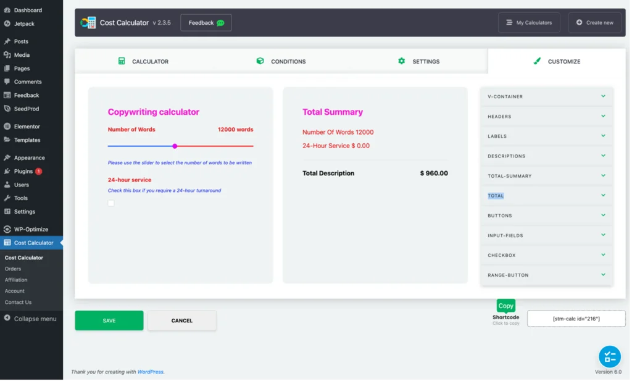The width and height of the screenshot is (632, 381).
Task: Click the Plugins icon in sidebar
Action: (7, 171)
